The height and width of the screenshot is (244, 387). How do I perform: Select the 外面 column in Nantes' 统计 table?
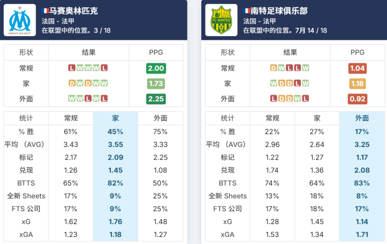(362, 118)
